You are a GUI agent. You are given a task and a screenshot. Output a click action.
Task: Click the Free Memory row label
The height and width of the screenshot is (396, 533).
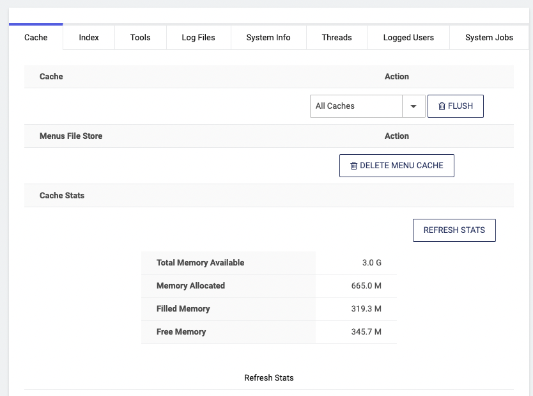click(181, 332)
